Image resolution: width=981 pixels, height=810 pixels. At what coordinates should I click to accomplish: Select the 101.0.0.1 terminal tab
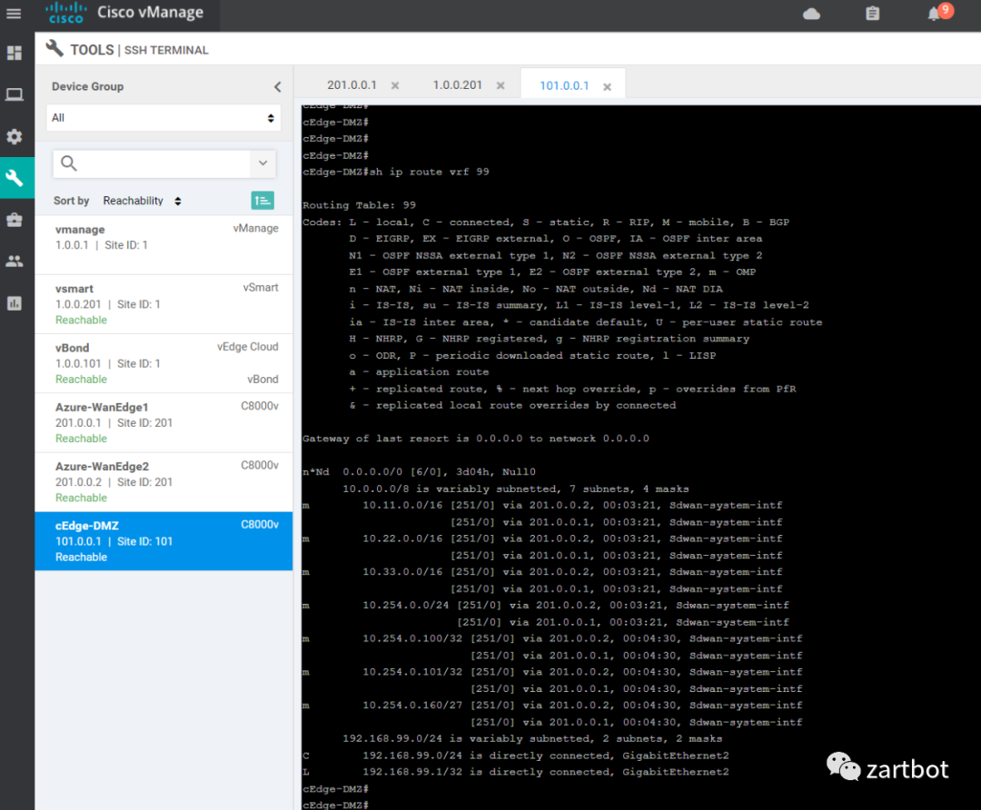click(564, 85)
